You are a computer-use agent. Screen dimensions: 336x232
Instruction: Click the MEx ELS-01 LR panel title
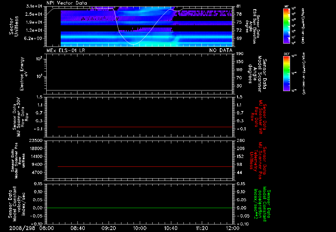click(x=66, y=50)
